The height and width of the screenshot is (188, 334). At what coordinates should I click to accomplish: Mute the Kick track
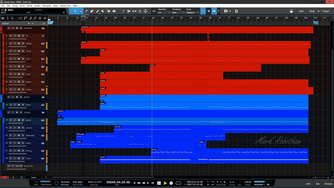[11, 59]
